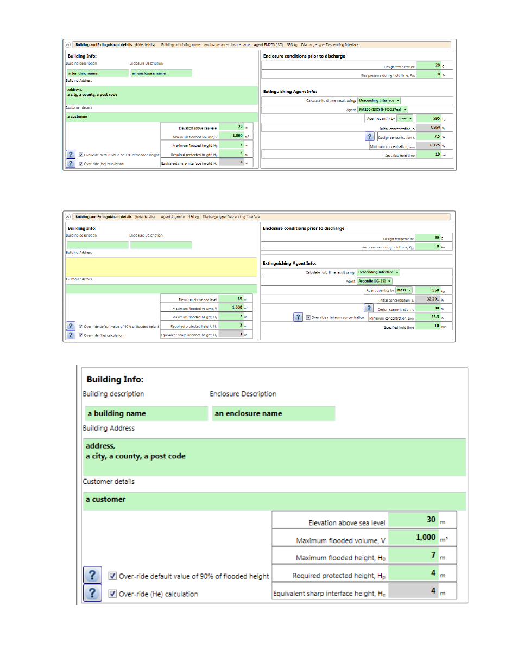The width and height of the screenshot is (518, 670).
Task: Click Maximum flooded height field in FM200 panel
Action: pos(231,145)
